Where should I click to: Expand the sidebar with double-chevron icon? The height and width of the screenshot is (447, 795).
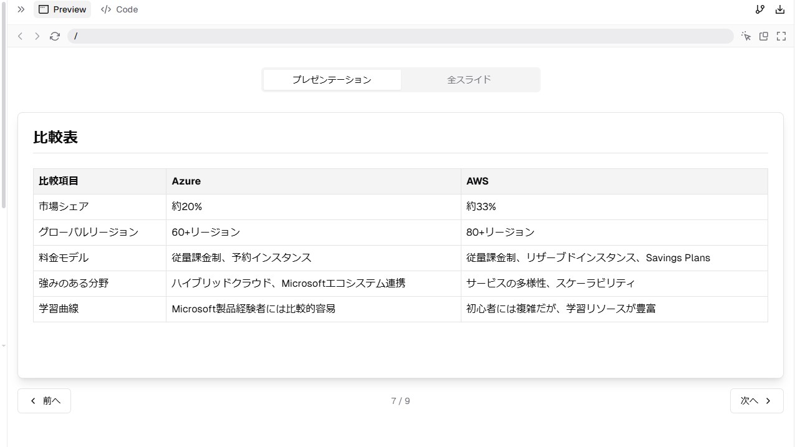(x=21, y=9)
